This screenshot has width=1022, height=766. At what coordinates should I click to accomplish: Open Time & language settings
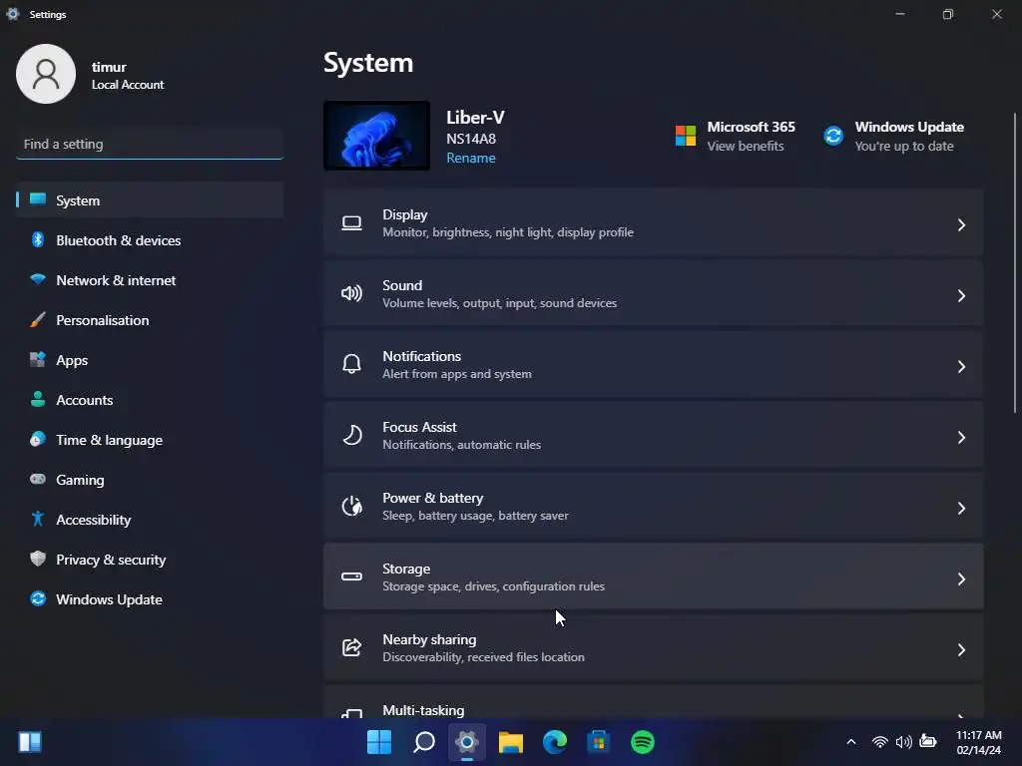point(150,440)
